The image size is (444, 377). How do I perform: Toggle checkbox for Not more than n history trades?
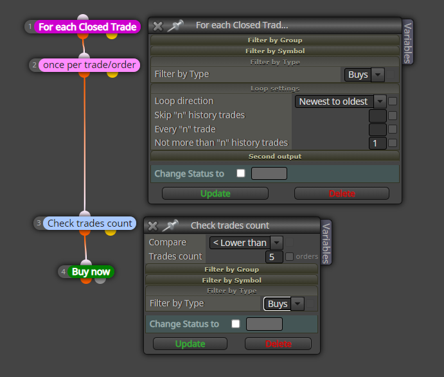393,143
